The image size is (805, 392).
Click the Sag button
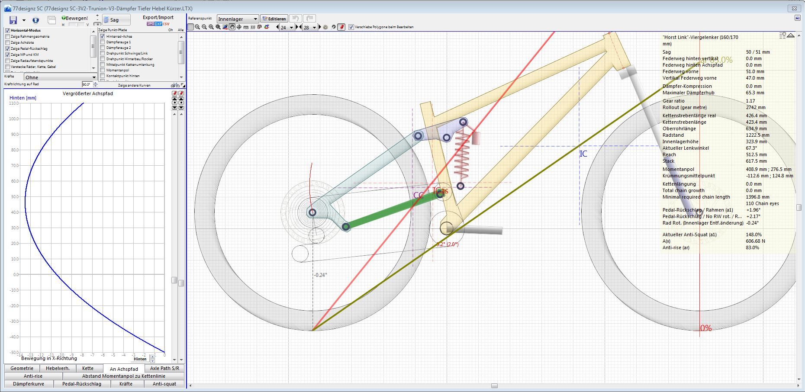(116, 20)
